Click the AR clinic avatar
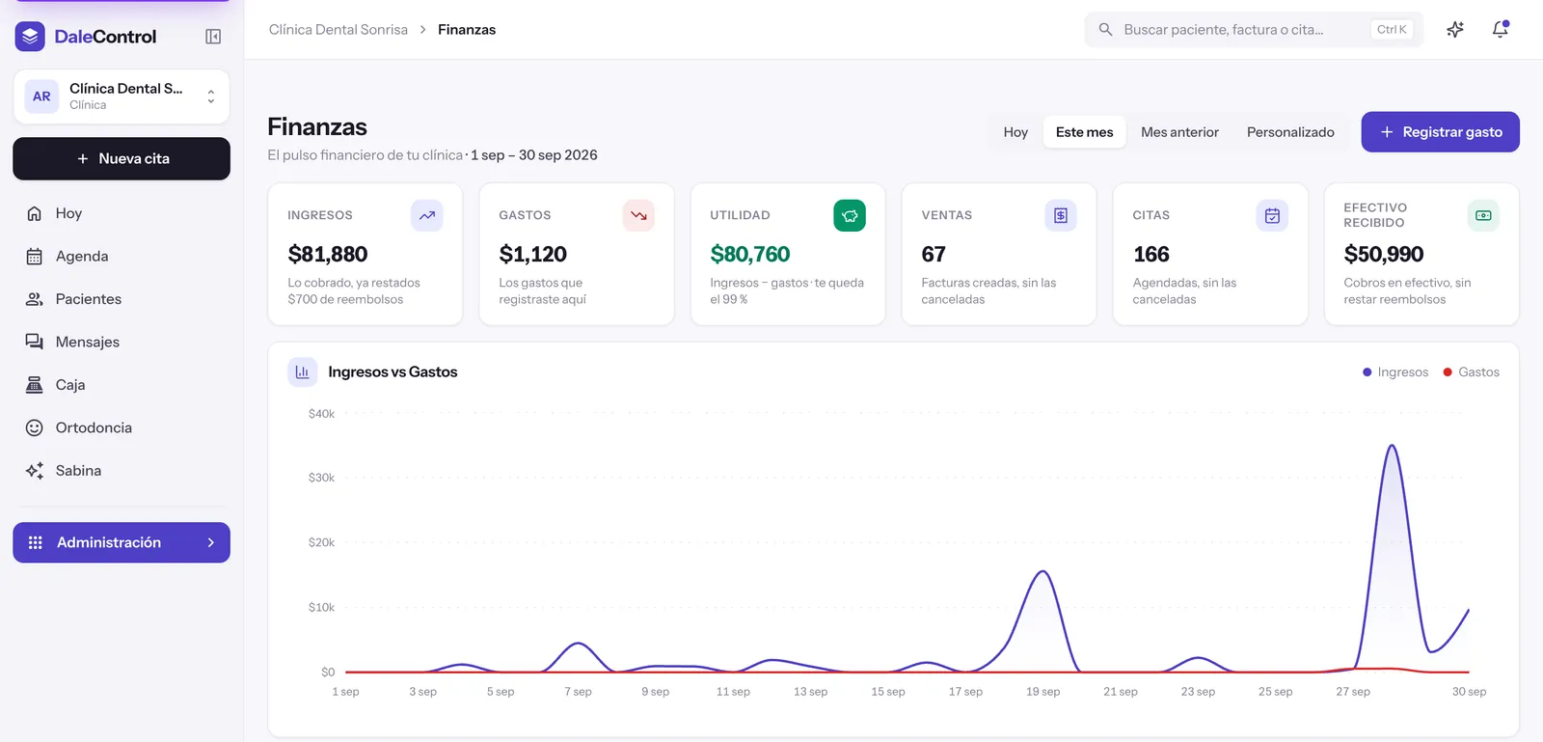Viewport: 1543px width, 742px height. (41, 96)
